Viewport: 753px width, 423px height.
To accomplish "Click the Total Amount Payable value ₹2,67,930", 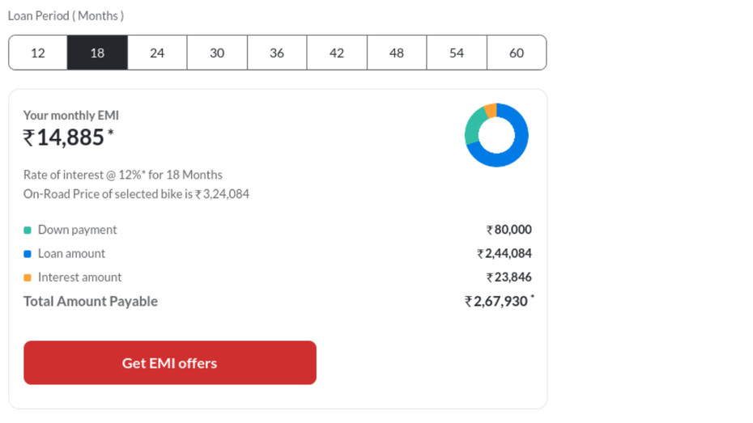I will coord(499,301).
